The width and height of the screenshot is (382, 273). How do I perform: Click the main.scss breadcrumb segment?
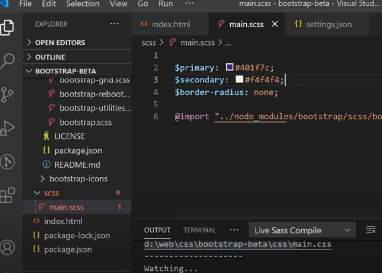(197, 42)
